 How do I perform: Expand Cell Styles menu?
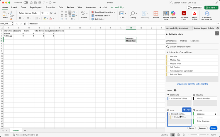coord(105,19)
